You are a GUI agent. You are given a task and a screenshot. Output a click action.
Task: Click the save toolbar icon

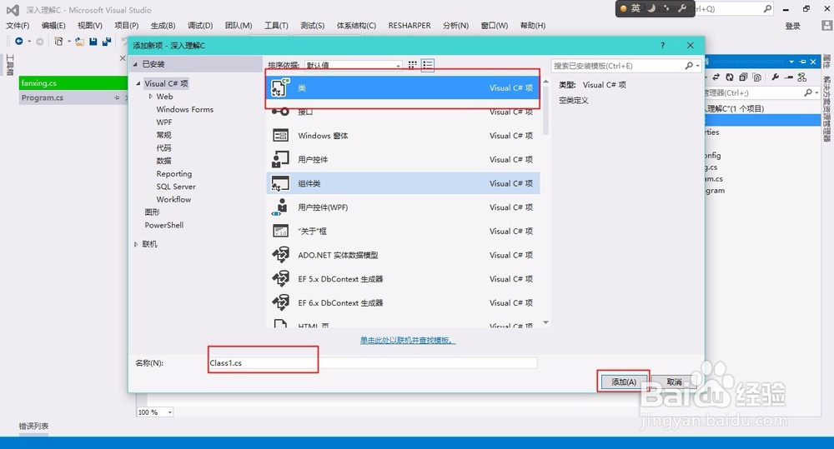click(93, 42)
